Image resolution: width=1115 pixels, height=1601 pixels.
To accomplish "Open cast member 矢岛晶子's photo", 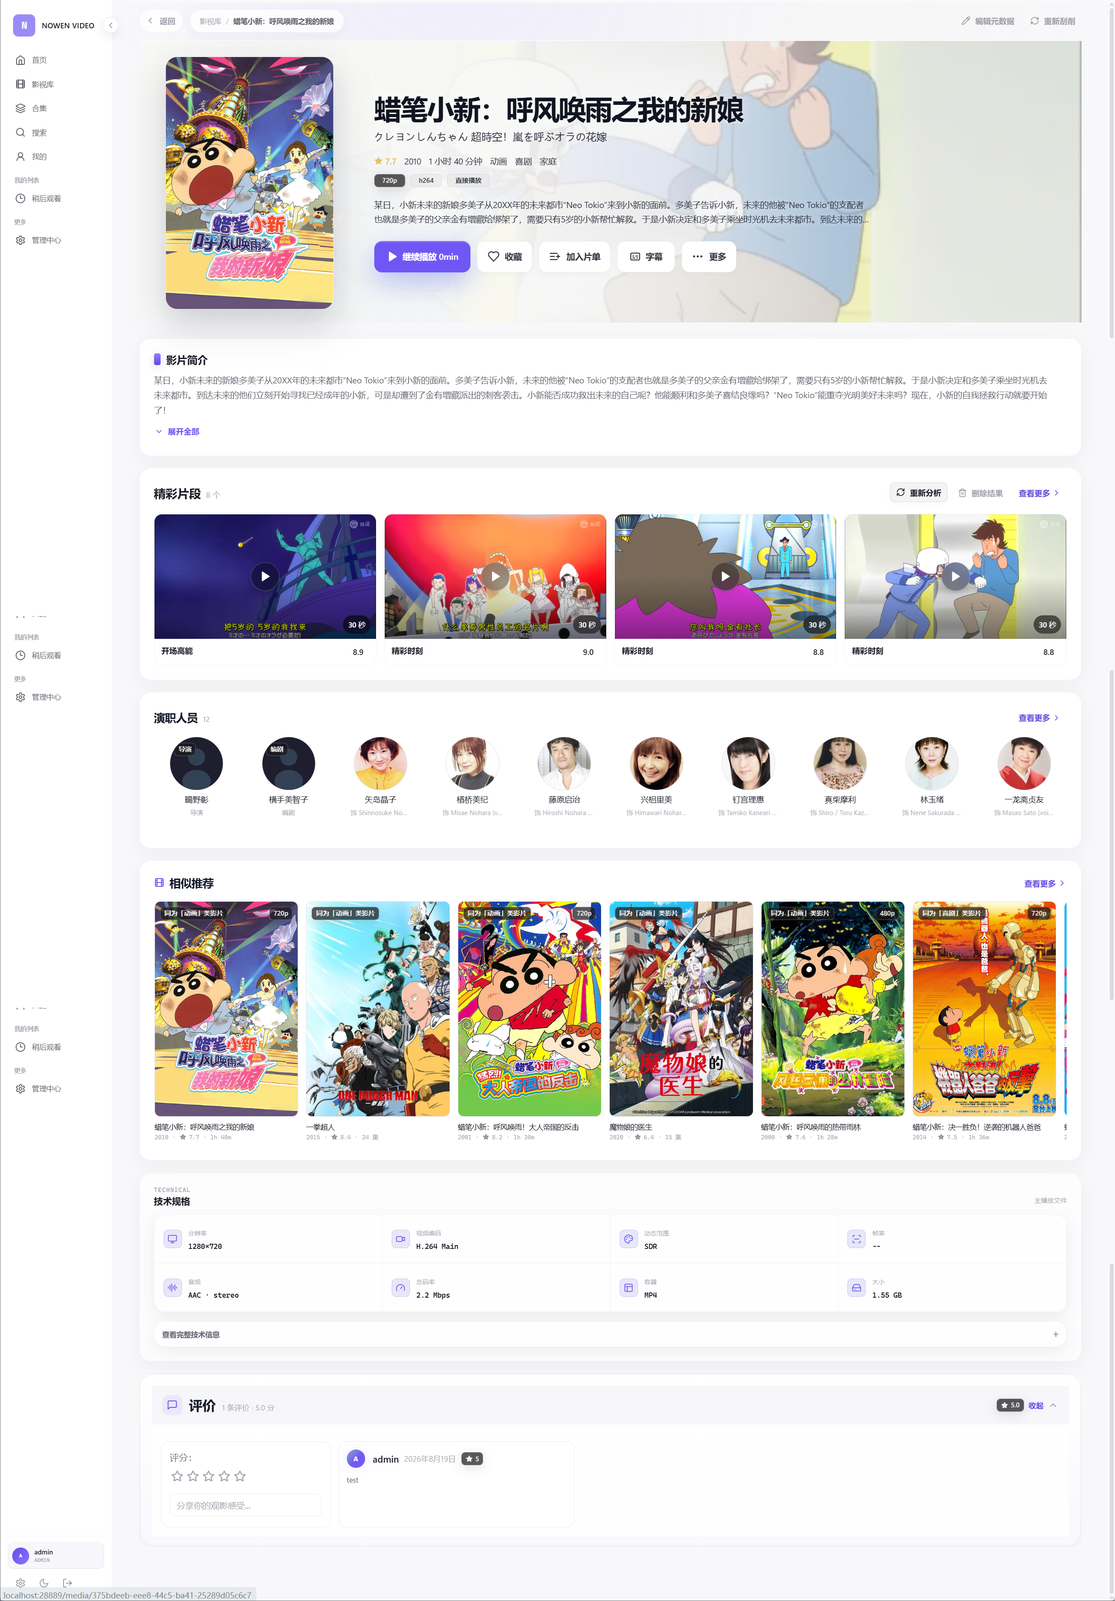I will [x=380, y=764].
